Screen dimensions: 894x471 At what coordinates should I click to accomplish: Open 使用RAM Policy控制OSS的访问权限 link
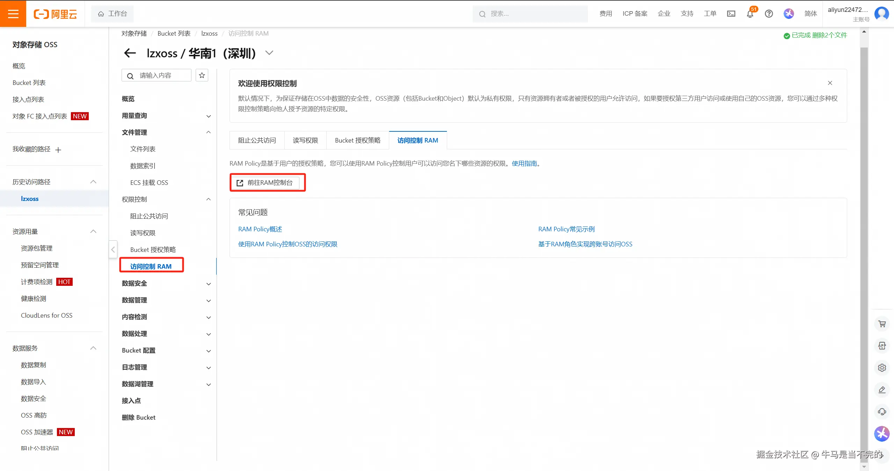(288, 244)
